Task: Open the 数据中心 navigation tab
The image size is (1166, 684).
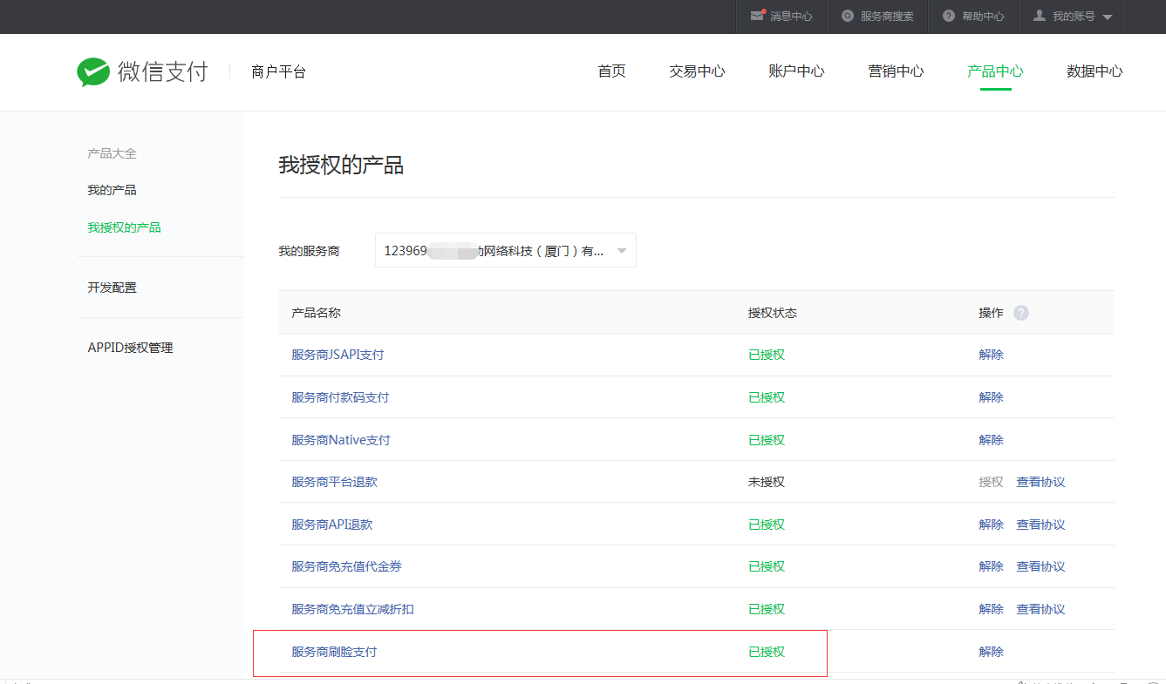Action: (1094, 71)
